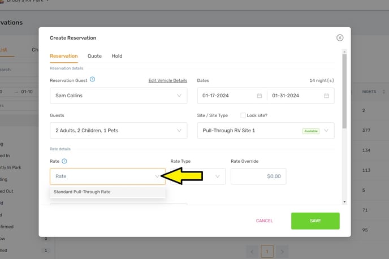Click the 377 nights value in background table

point(366,130)
